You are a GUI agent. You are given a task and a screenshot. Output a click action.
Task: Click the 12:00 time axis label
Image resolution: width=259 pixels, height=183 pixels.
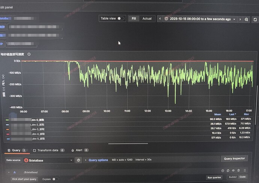pyautogui.click(x=148, y=111)
